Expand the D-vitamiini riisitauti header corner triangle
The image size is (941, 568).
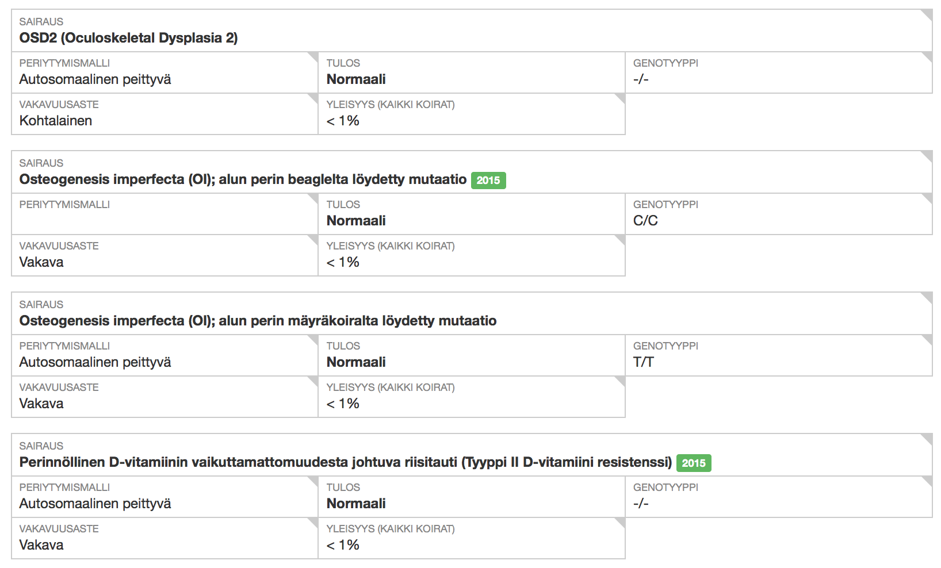pos(927,438)
